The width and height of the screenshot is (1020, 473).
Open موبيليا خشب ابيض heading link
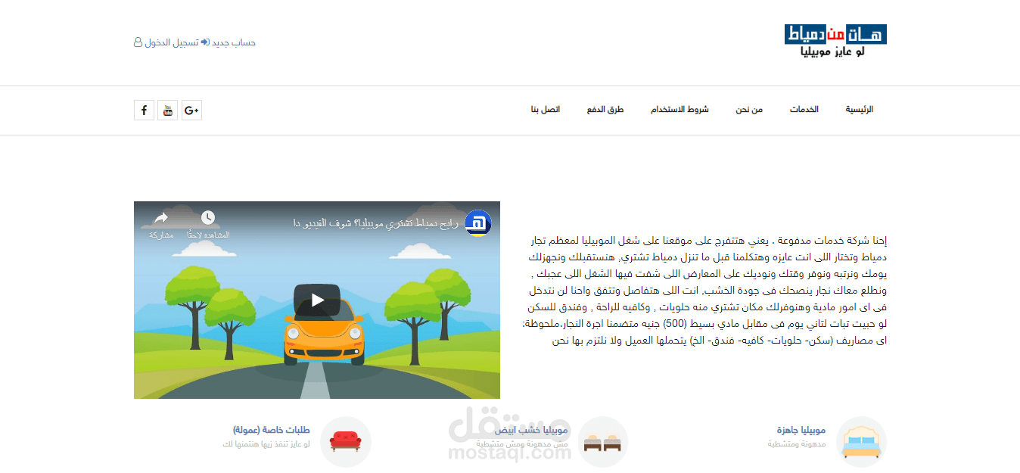[x=532, y=430]
